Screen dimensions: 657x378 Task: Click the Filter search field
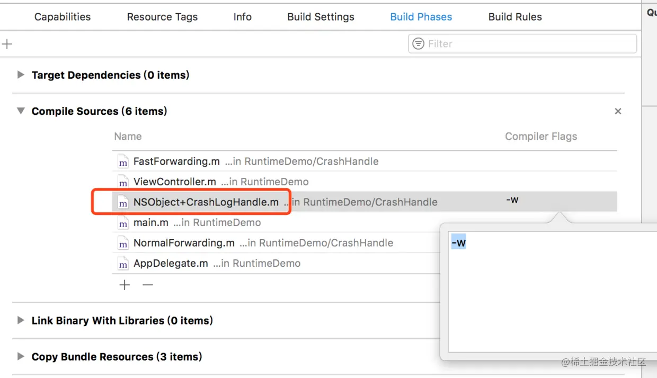522,43
